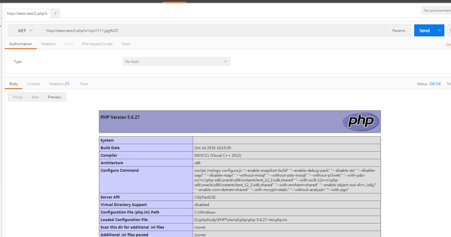Select the Configure Command row label
451x237 pixels.
[119, 171]
